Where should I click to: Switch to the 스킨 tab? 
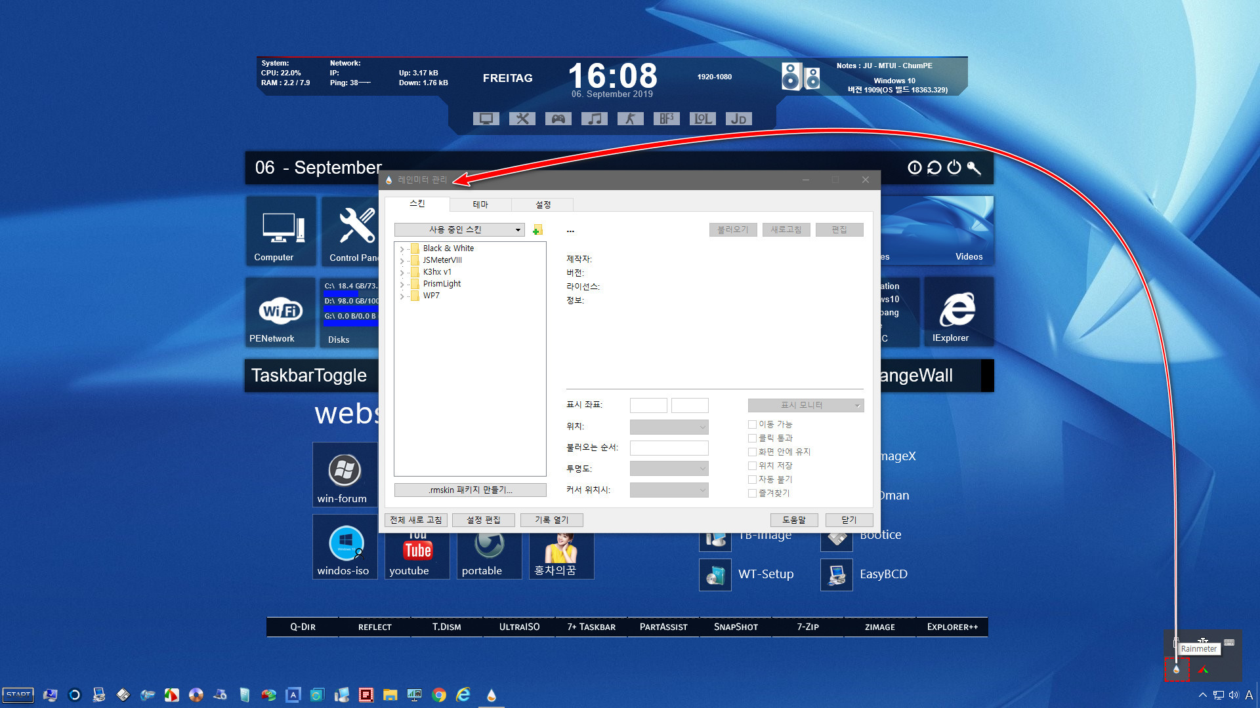click(417, 204)
